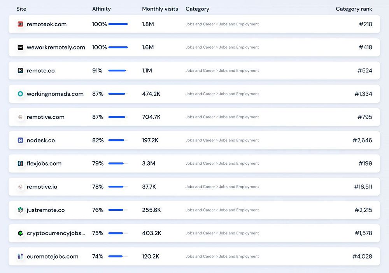389x273 pixels.
Task: Click the workingnomads.com teal circle icon
Action: [20, 93]
